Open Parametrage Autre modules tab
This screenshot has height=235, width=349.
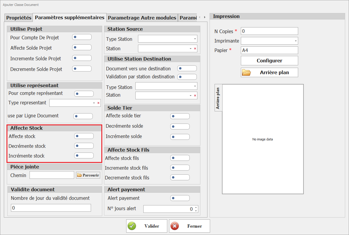[x=142, y=18]
